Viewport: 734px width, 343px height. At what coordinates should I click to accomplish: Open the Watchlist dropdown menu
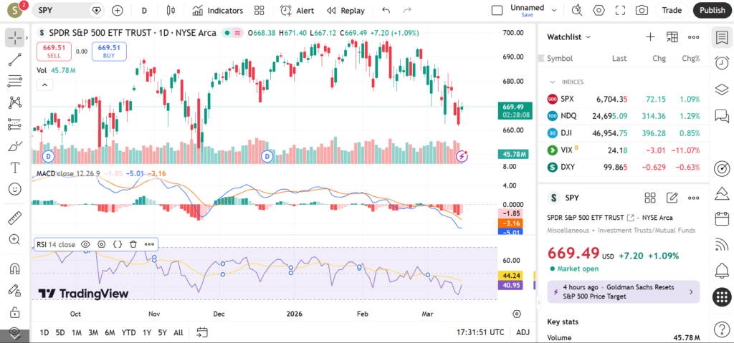pos(569,37)
